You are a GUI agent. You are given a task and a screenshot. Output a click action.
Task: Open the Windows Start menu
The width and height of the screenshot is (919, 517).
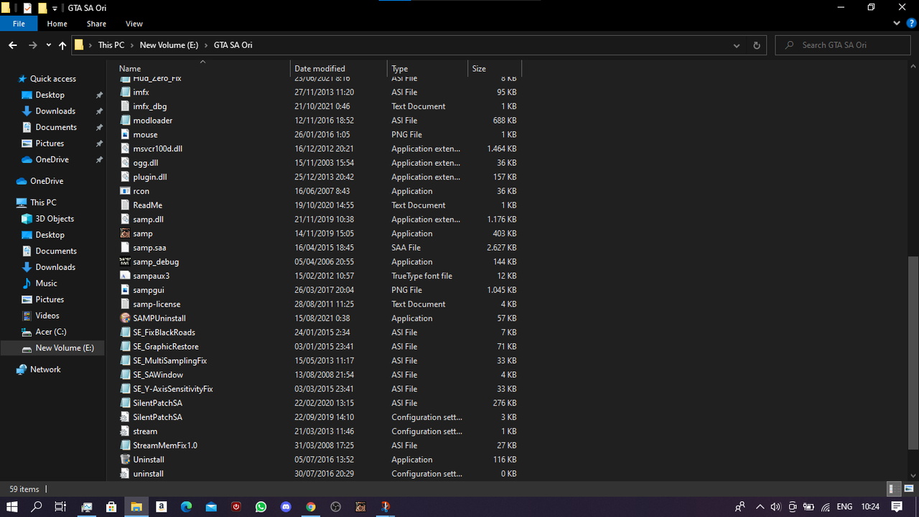pos(12,506)
